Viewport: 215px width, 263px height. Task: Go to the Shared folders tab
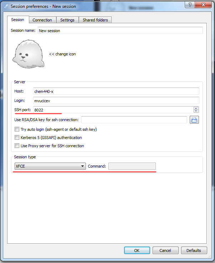(95, 20)
